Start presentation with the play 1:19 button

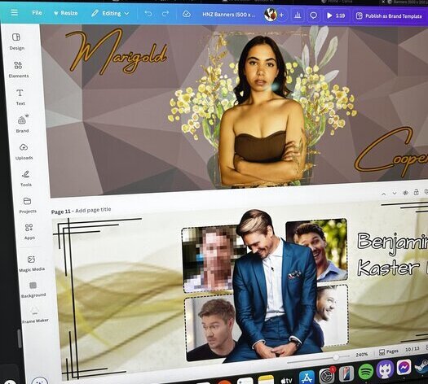(x=336, y=15)
